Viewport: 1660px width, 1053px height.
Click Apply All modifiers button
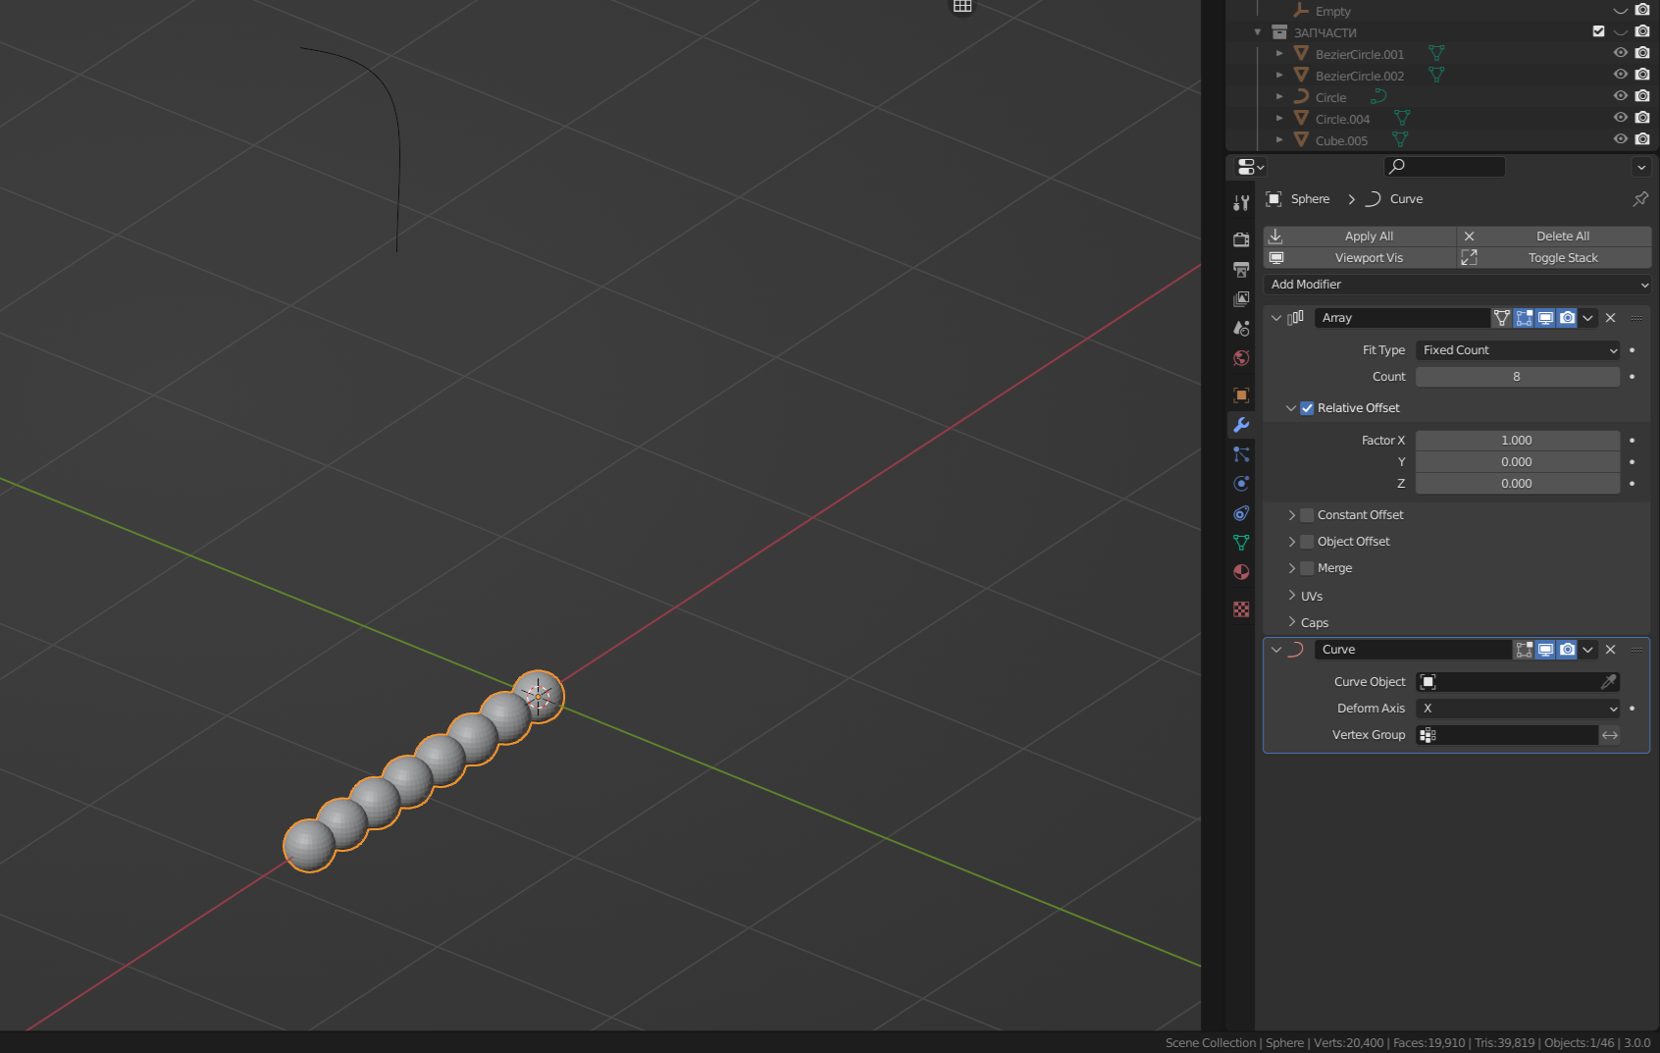1360,237
